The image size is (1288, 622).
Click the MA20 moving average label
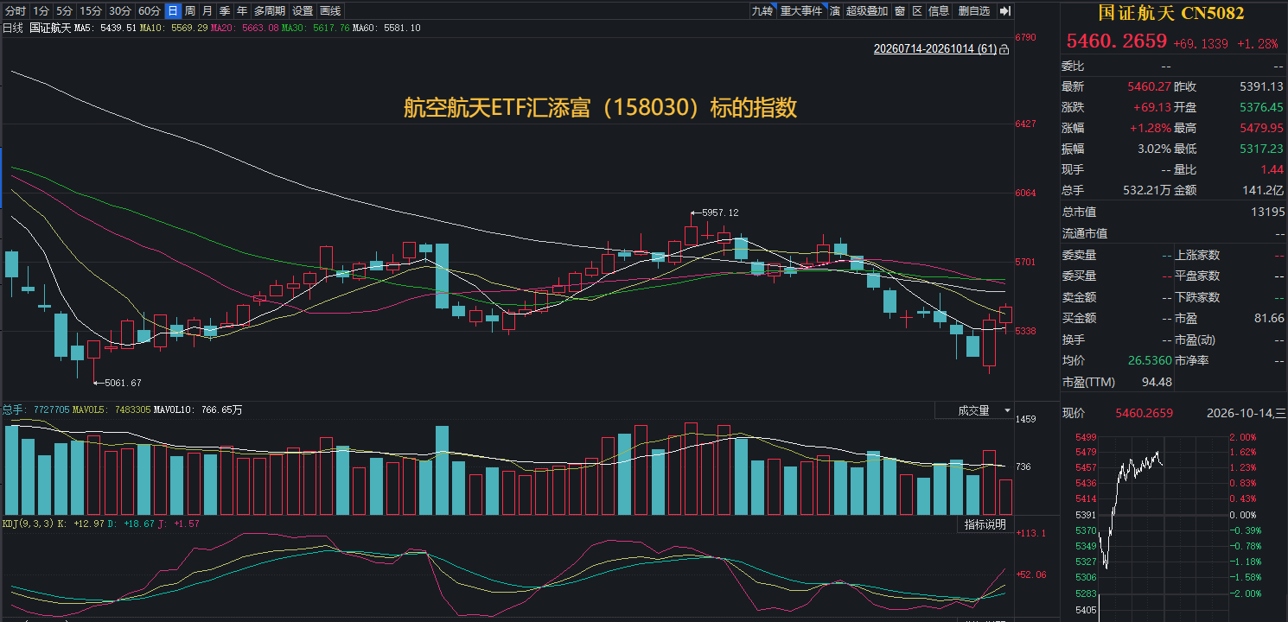tap(245, 28)
